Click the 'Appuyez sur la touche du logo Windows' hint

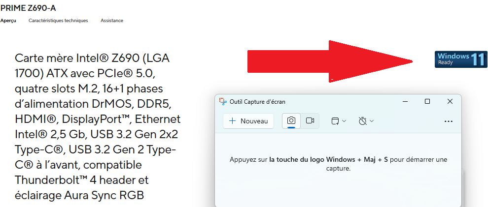338,164
